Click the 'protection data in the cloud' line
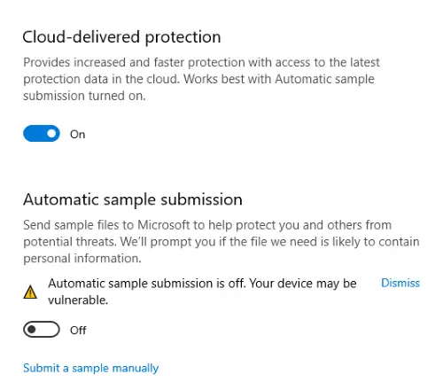The width and height of the screenshot is (443, 382). (x=198, y=79)
